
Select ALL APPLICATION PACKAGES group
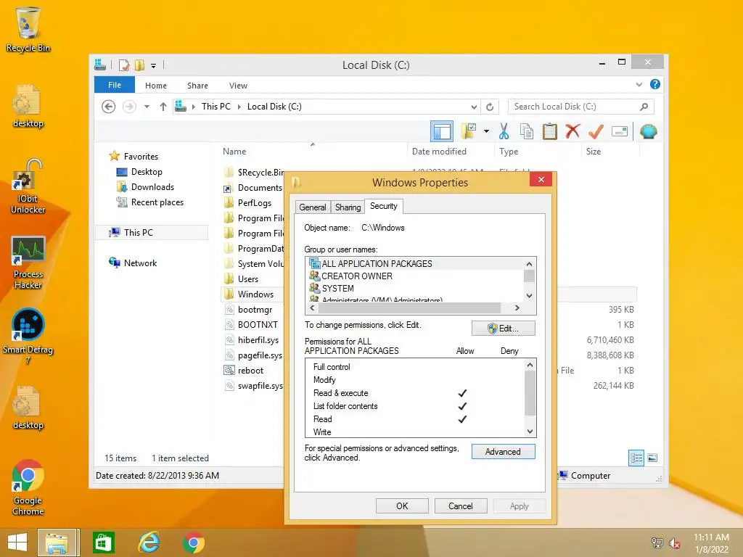click(414, 263)
